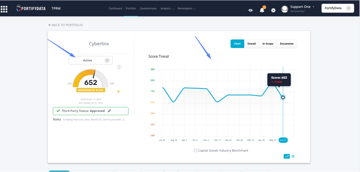
Task: Select the Portfolio nav item
Action: point(131,8)
